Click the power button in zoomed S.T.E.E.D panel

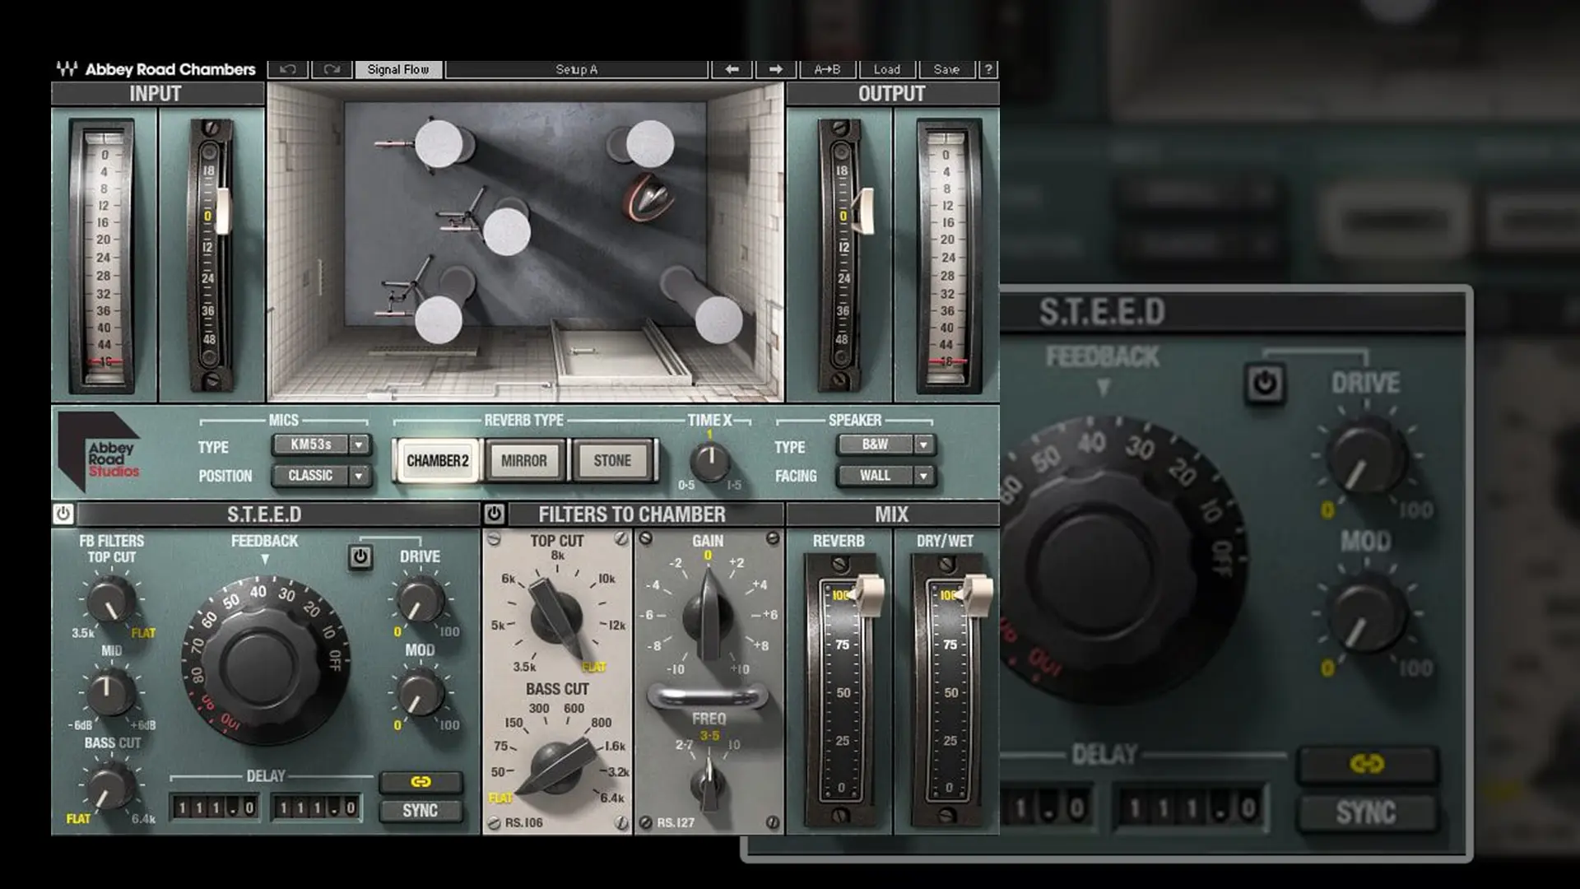[1264, 383]
